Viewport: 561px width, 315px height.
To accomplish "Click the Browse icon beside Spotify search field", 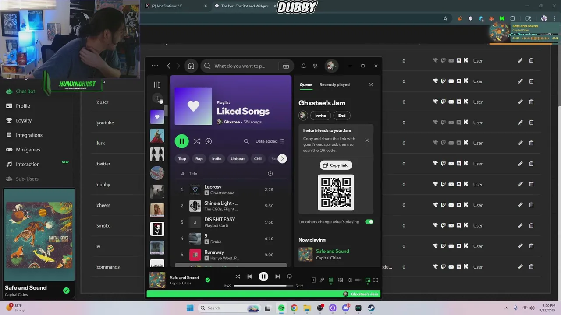I will [x=286, y=66].
